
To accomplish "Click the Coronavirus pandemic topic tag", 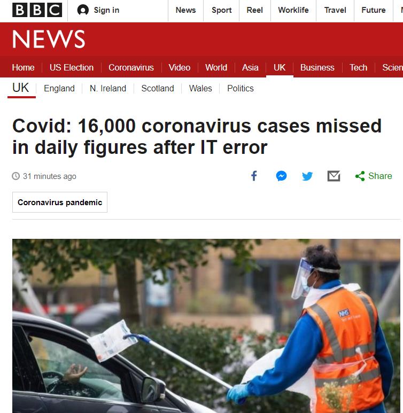I will click(x=60, y=202).
